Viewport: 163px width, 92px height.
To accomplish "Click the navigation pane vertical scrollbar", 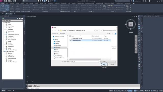I will pos(67,52).
